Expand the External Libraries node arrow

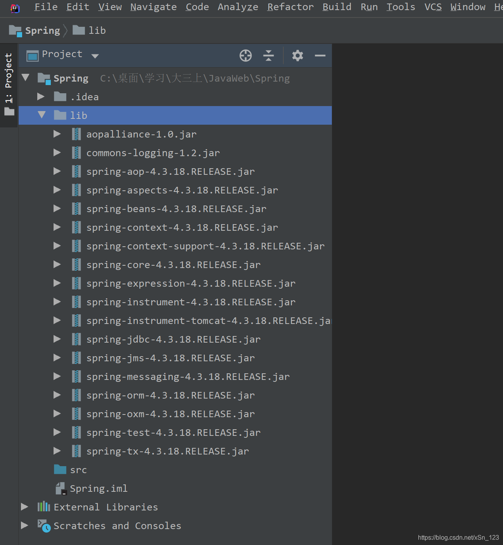(x=24, y=507)
